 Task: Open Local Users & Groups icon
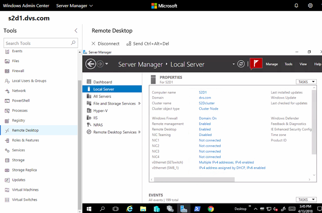point(7,81)
